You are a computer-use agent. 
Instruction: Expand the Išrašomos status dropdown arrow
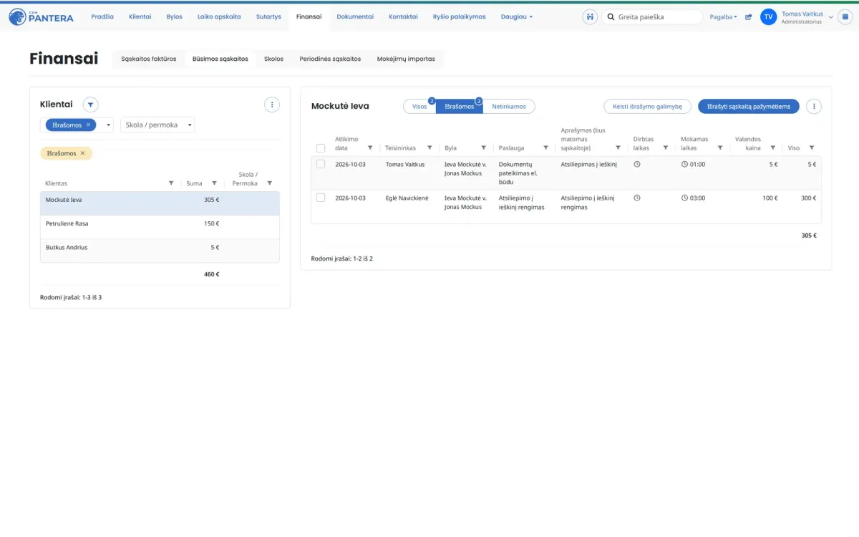[x=109, y=125]
